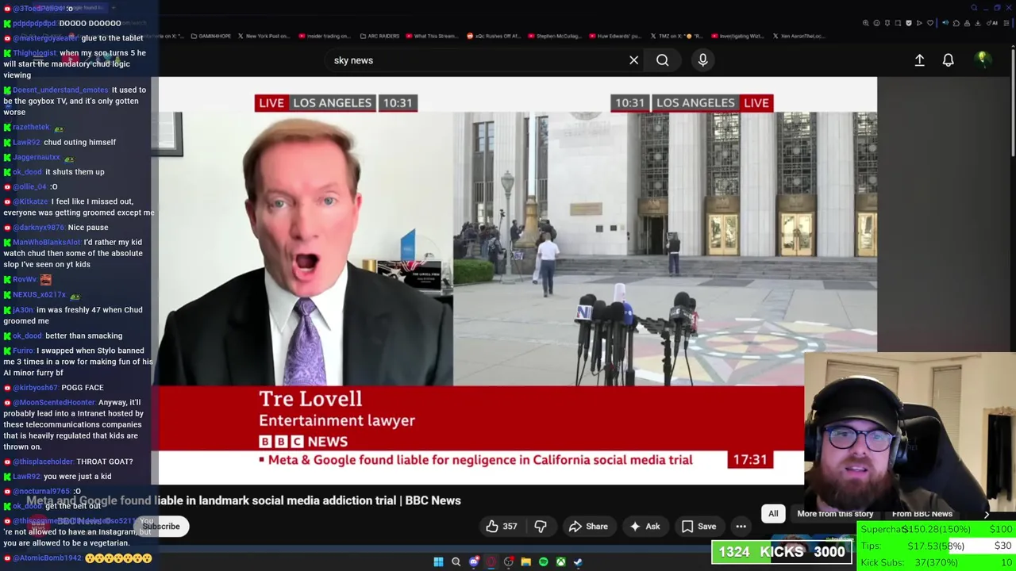1016x571 pixels.
Task: Click the send flow arrow icon
Action: click(x=919, y=23)
